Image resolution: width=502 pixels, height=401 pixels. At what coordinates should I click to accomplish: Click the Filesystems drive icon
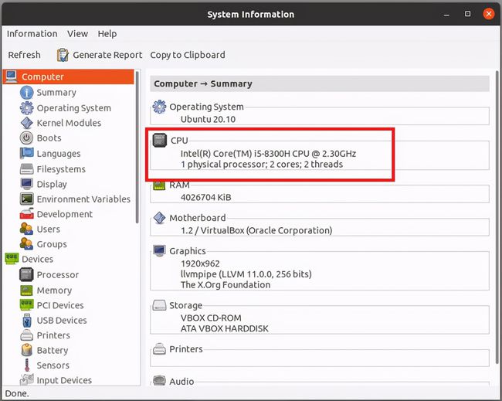tap(26, 168)
